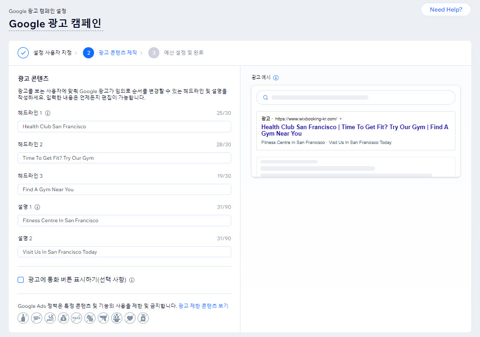This screenshot has width=480, height=337.
Task: Click the money bag financial restriction icon
Action: click(63, 318)
